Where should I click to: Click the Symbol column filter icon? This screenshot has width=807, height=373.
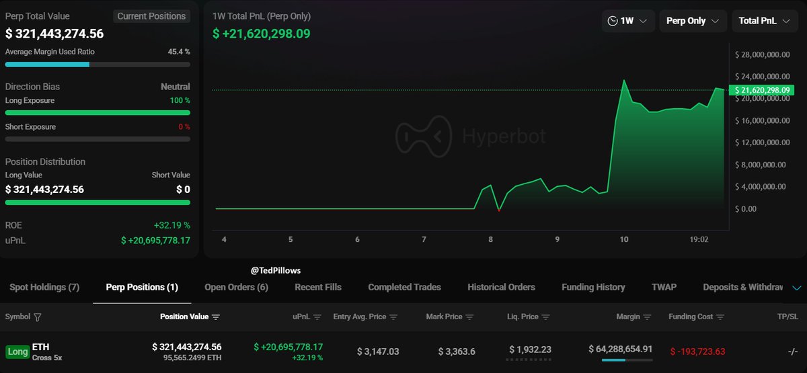(38, 317)
